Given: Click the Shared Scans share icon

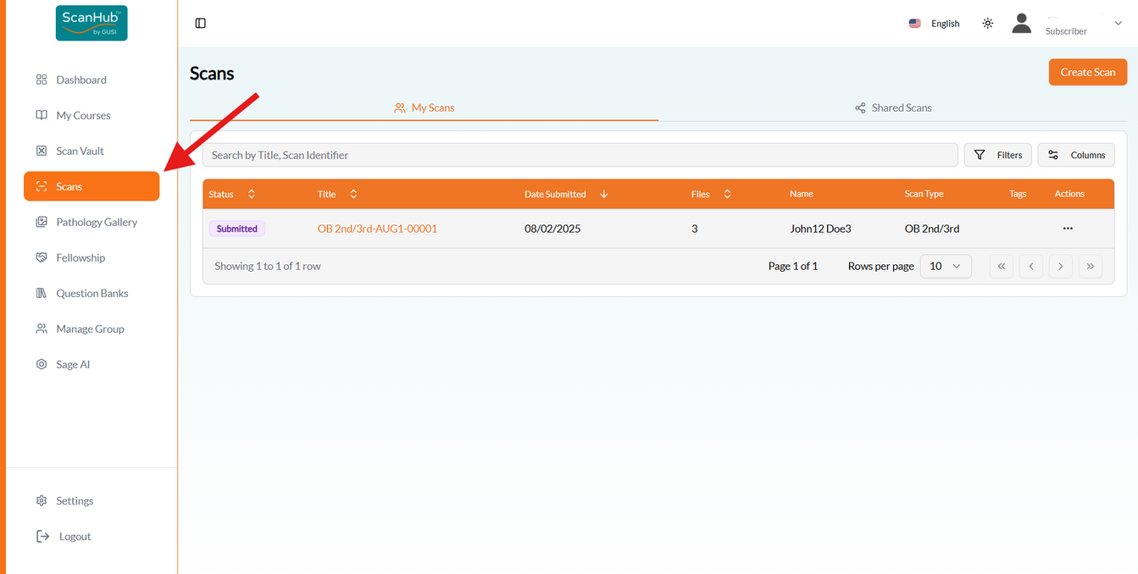Looking at the screenshot, I should tap(860, 108).
